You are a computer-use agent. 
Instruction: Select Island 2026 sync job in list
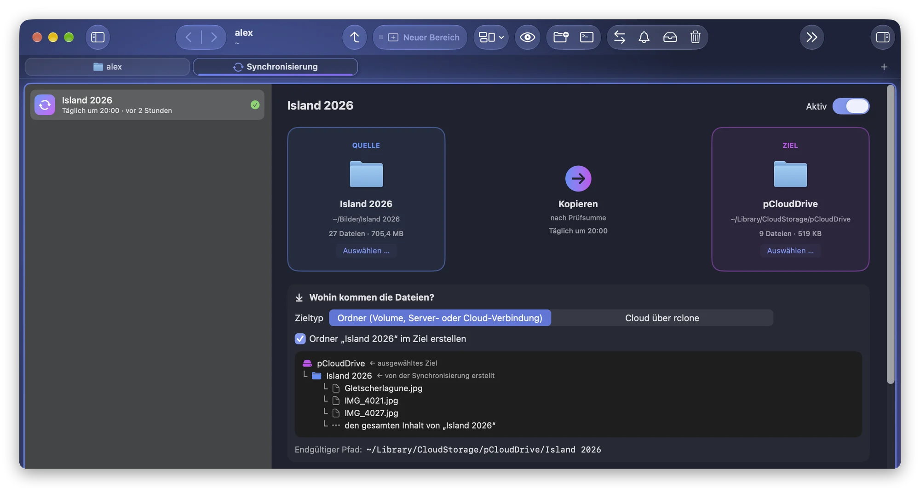click(x=147, y=105)
